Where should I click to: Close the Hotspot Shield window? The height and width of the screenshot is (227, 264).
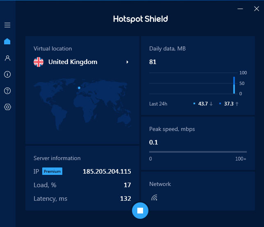257,9
